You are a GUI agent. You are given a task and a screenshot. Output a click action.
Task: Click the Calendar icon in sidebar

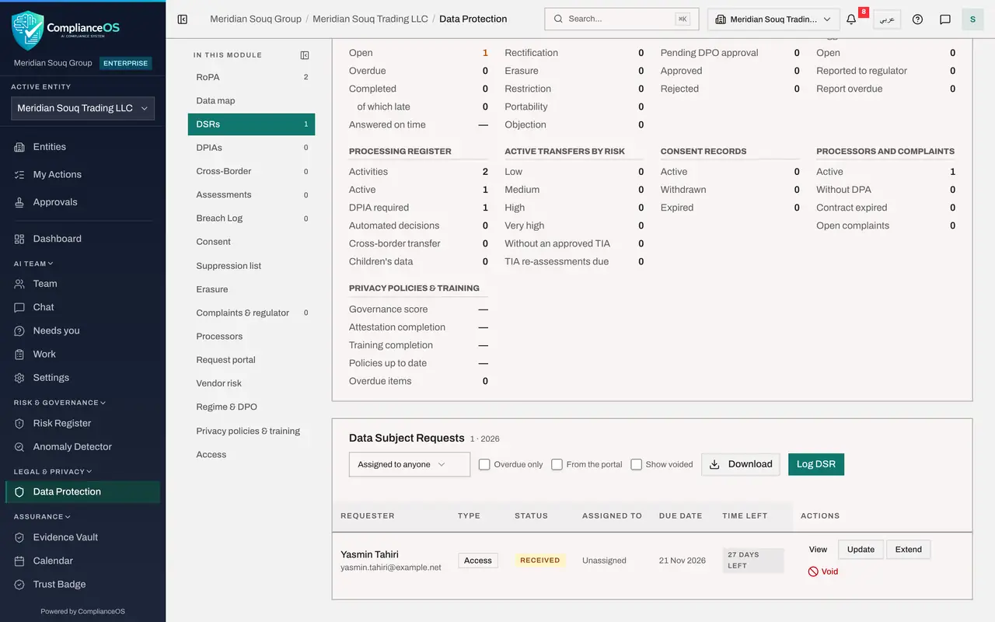[x=19, y=561]
